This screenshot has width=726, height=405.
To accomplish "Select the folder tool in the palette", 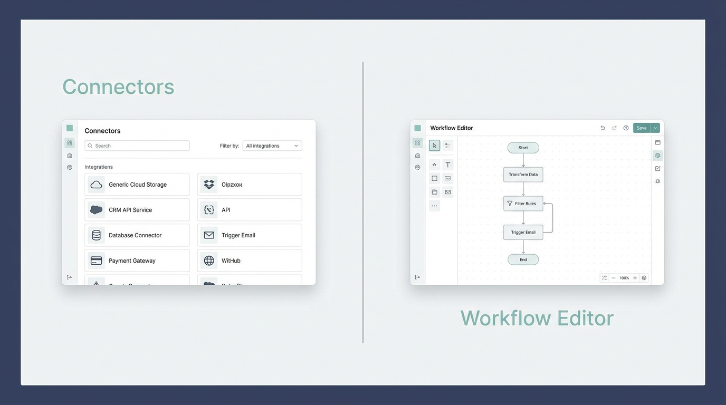I will 434,192.
